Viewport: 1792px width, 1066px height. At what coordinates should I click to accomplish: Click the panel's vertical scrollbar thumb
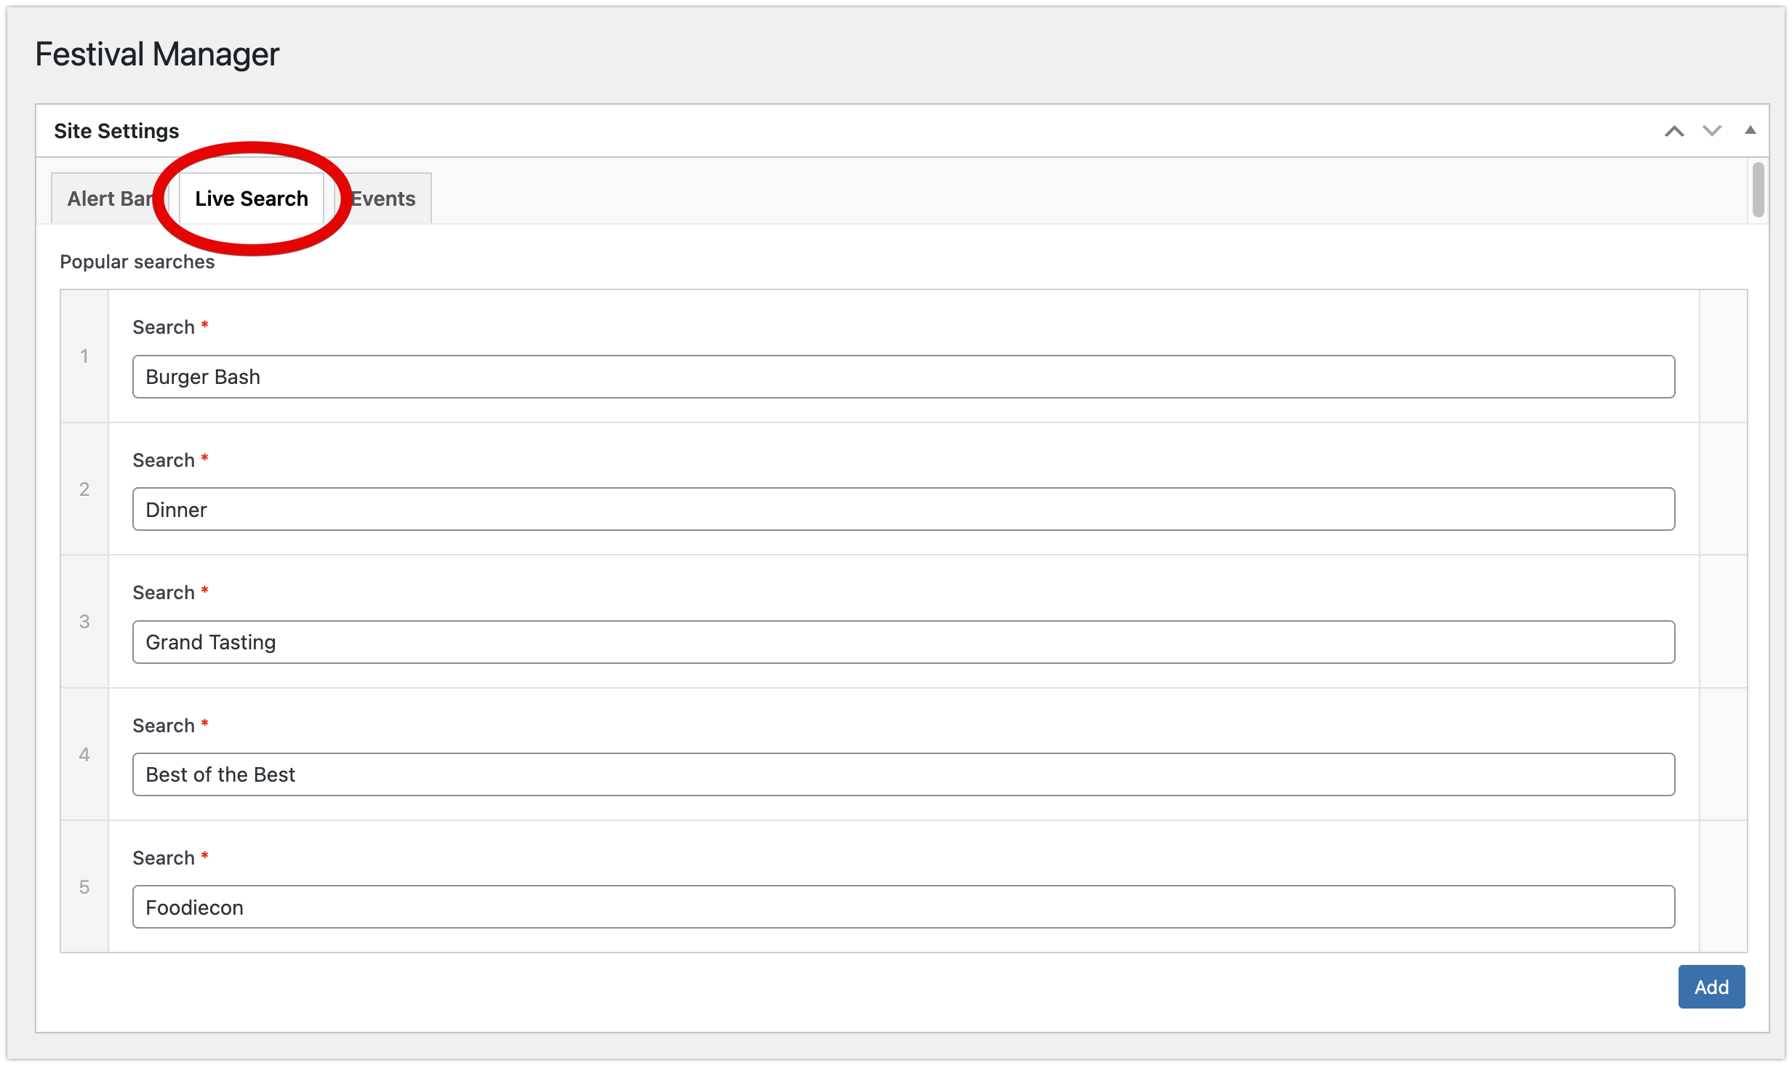tap(1758, 191)
